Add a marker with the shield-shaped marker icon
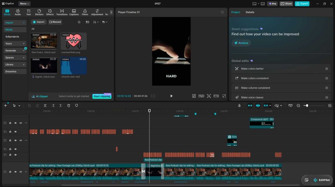This screenshot has height=187, width=335. [76, 106]
